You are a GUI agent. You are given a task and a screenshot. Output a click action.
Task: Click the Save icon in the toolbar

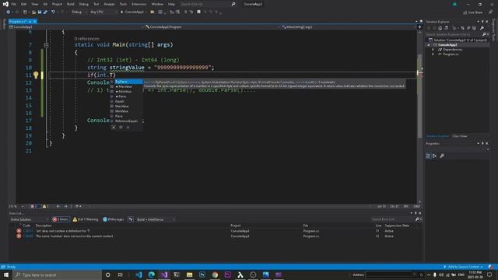(40, 12)
